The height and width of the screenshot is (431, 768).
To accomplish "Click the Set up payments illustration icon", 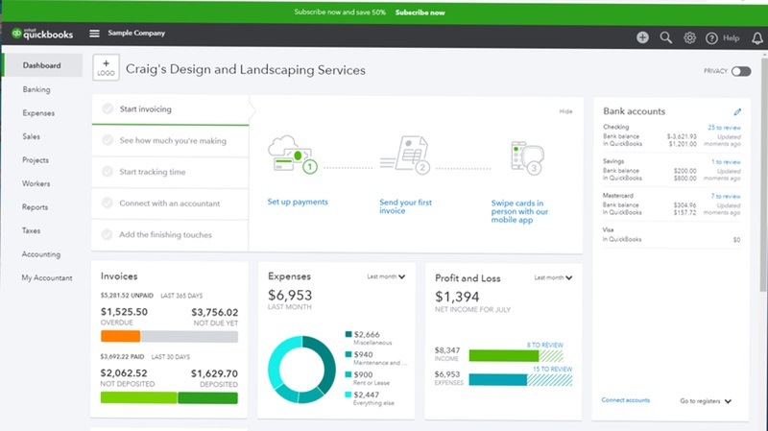I will tap(293, 156).
